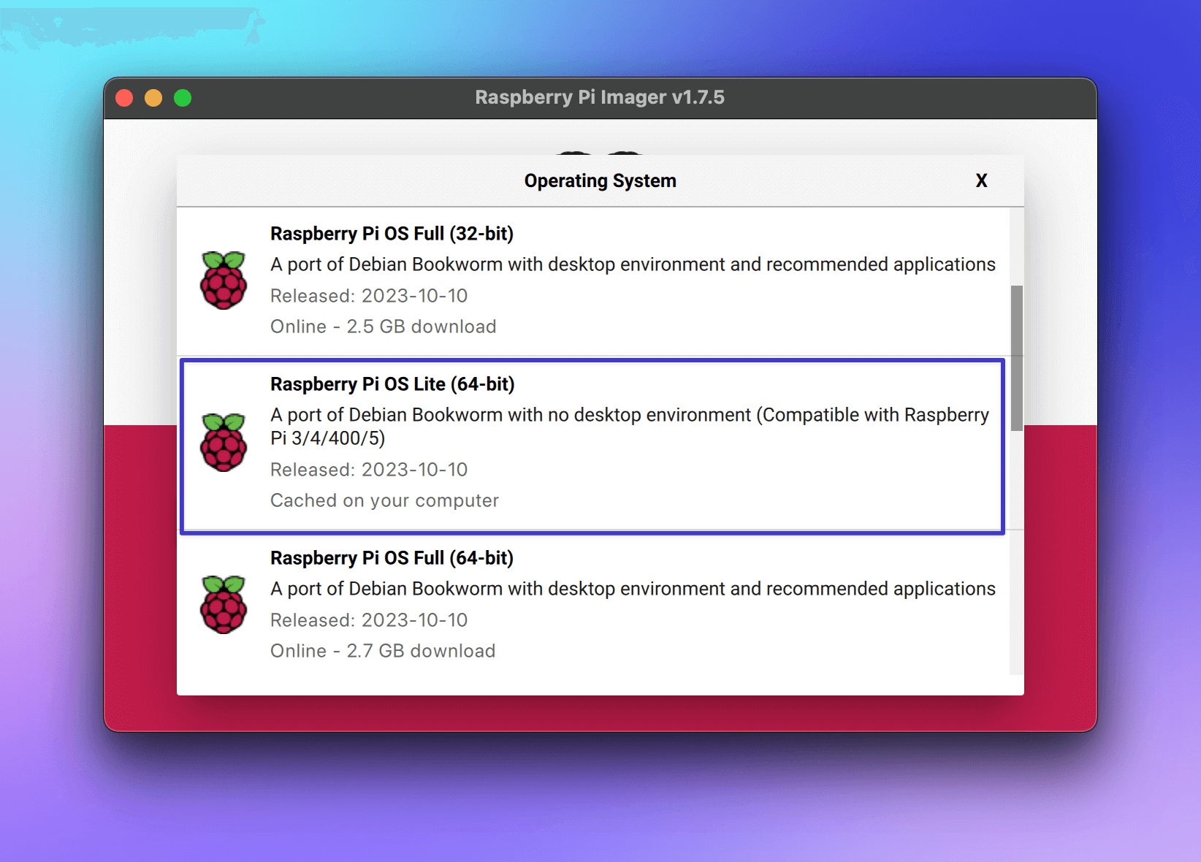1201x862 pixels.
Task: Select Raspberry Pi OS Full (32-bit) title
Action: pyautogui.click(x=392, y=234)
